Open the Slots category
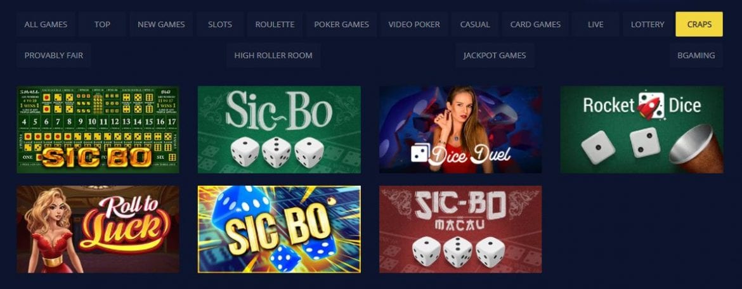The height and width of the screenshot is (289, 742). (220, 24)
